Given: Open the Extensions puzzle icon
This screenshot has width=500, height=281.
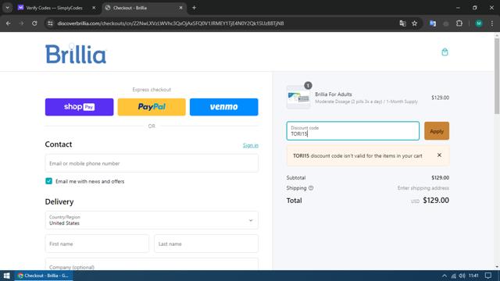Looking at the screenshot, I should (x=459, y=23).
